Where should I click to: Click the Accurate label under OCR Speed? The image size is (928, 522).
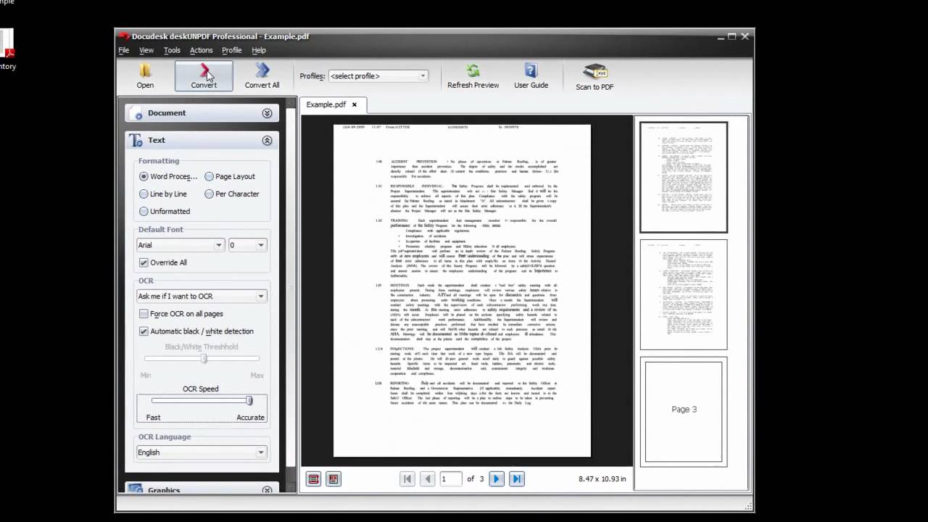[251, 418]
